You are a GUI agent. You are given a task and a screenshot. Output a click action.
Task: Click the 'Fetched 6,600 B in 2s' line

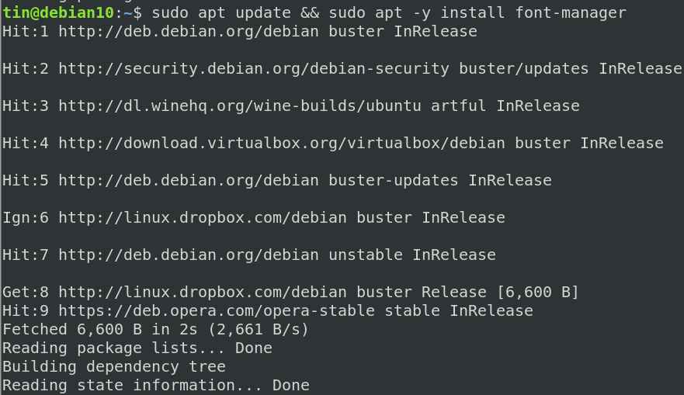[x=155, y=330]
